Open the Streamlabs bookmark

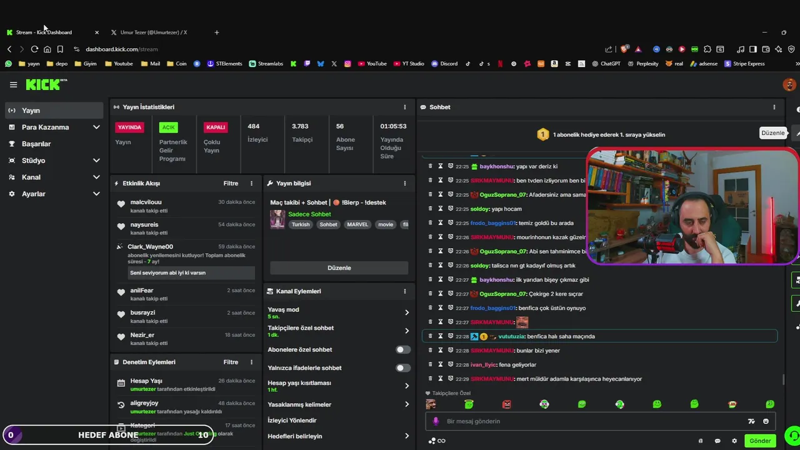[x=266, y=63]
